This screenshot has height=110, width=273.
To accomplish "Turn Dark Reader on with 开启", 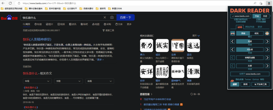I will click(x=257, y=16).
